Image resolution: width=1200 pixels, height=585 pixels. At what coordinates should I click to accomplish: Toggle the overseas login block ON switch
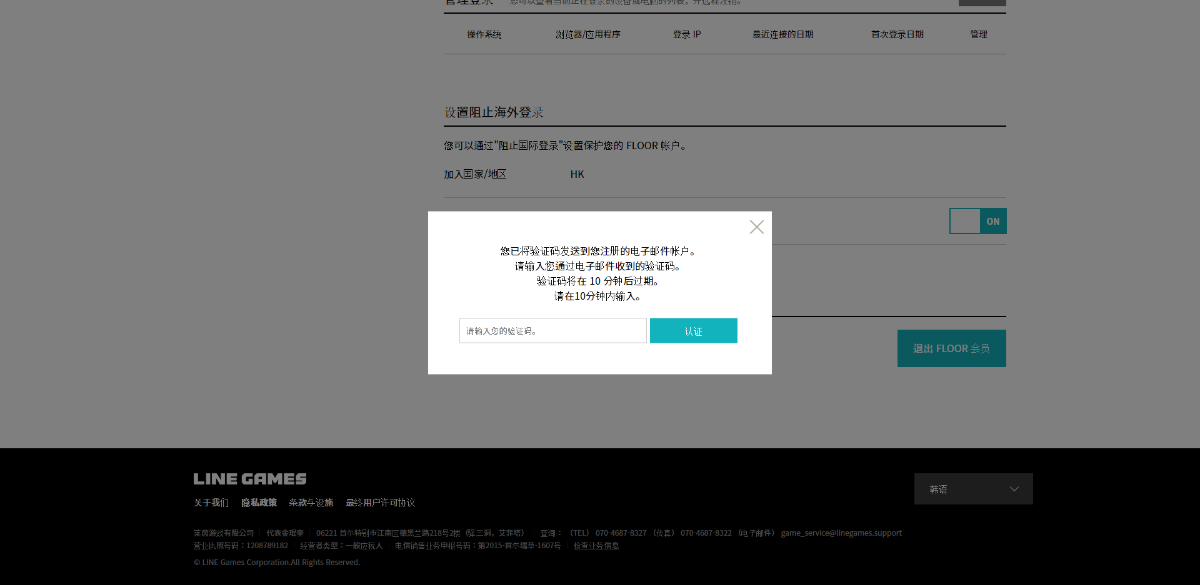978,221
